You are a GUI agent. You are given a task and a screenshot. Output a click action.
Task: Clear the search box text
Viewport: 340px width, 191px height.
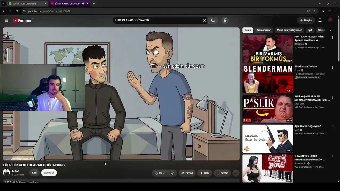pyautogui.click(x=205, y=20)
